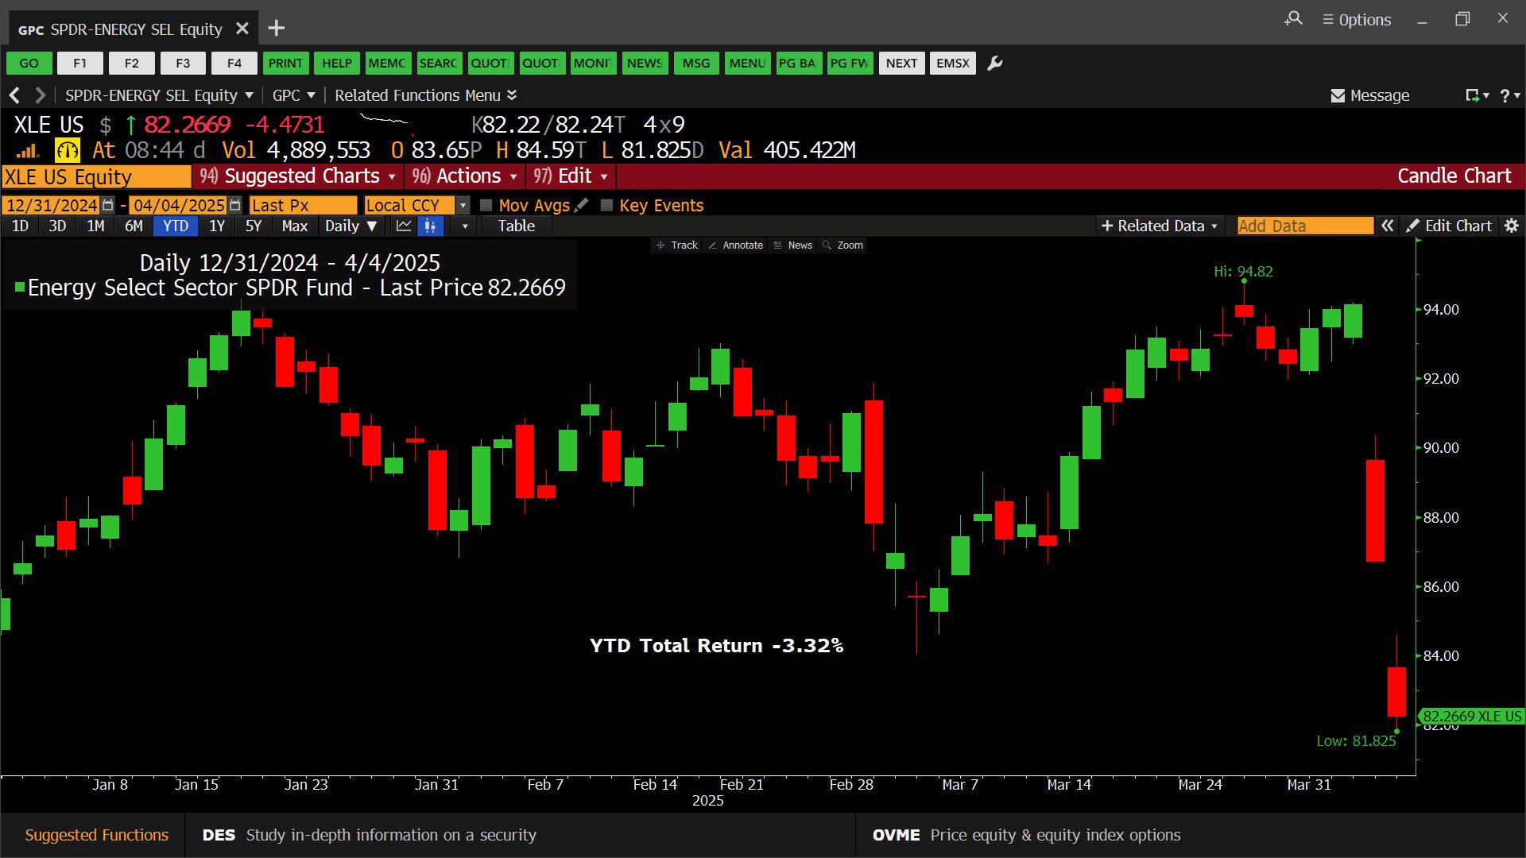Switch to the 6M time range

[x=134, y=226]
